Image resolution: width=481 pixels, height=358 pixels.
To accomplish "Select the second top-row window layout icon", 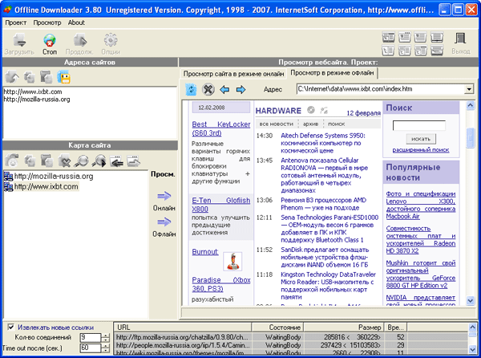I will (x=404, y=37).
